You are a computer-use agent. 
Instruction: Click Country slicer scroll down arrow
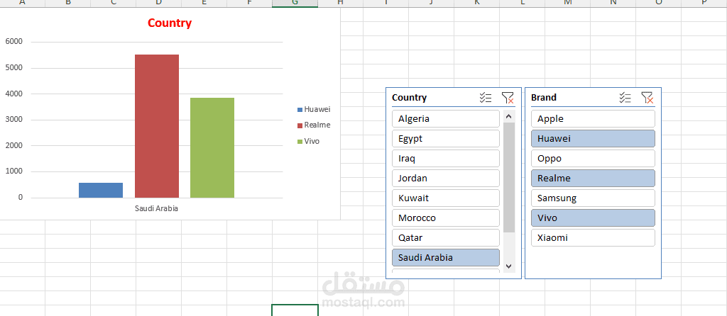509,266
